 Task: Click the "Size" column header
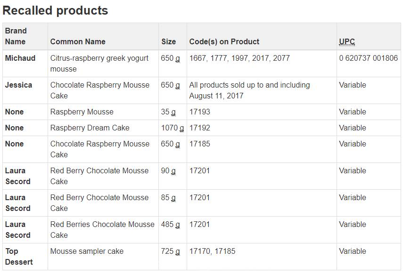click(168, 41)
